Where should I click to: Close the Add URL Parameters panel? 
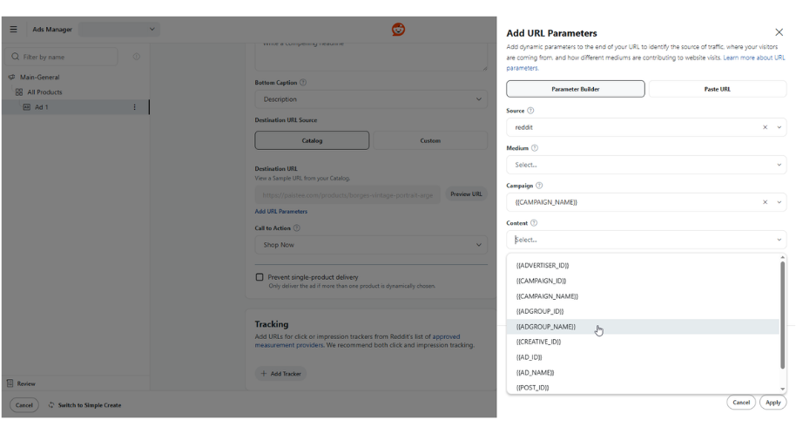(x=779, y=32)
